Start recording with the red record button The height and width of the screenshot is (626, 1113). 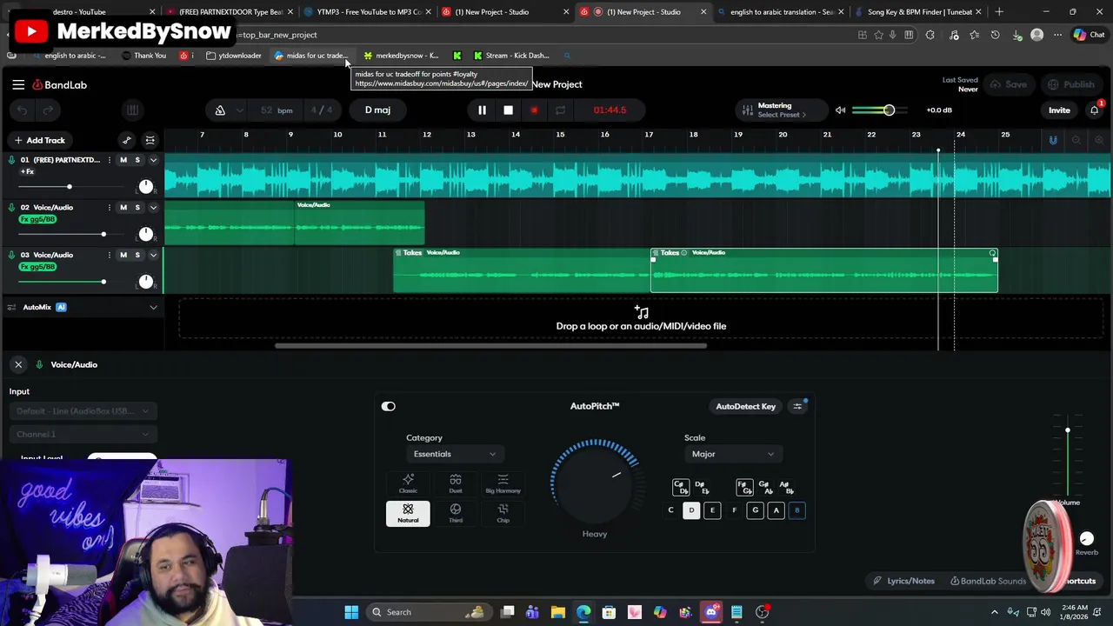pos(534,110)
